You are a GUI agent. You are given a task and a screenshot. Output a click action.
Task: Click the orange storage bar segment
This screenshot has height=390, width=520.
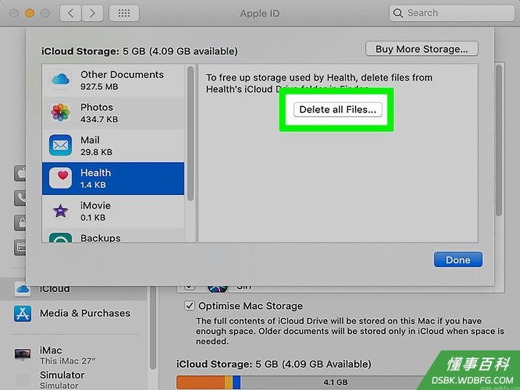click(201, 382)
